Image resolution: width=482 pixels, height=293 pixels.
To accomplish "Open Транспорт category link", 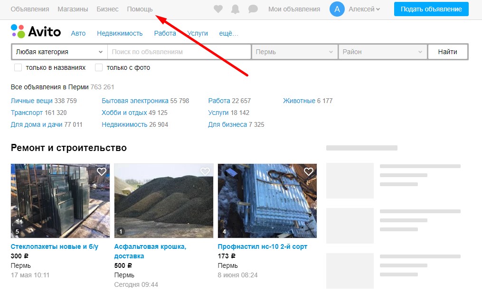I will point(27,113).
